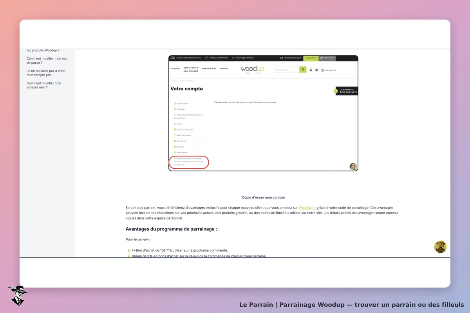
Task: Open 'Comment modifier mon mot de passe ?' article
Action: pyautogui.click(x=47, y=61)
